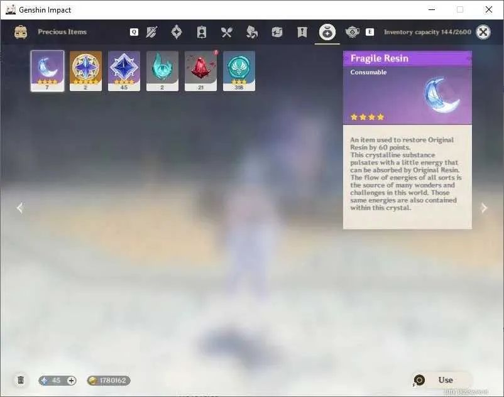Click the E key hint for next tab
The image size is (504, 397).
click(x=370, y=32)
